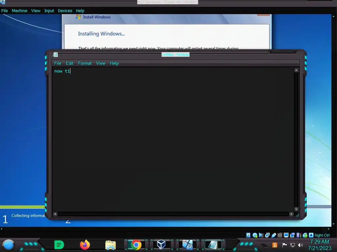Click VM view vertical scrollbar down arrow
The width and height of the screenshot is (337, 252).
[x=334, y=224]
